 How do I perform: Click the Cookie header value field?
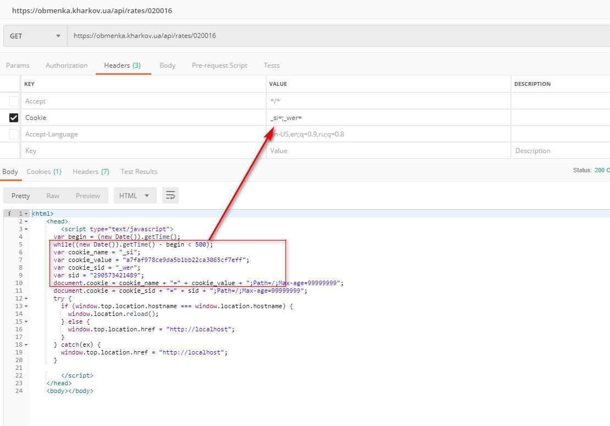(388, 118)
